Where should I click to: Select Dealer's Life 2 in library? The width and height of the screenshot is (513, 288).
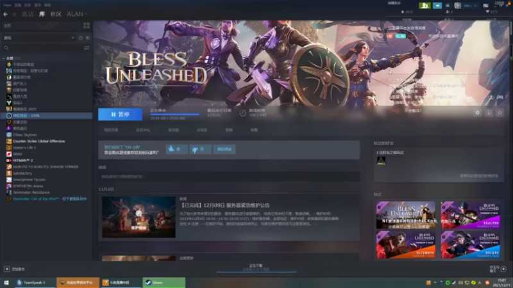(x=24, y=148)
